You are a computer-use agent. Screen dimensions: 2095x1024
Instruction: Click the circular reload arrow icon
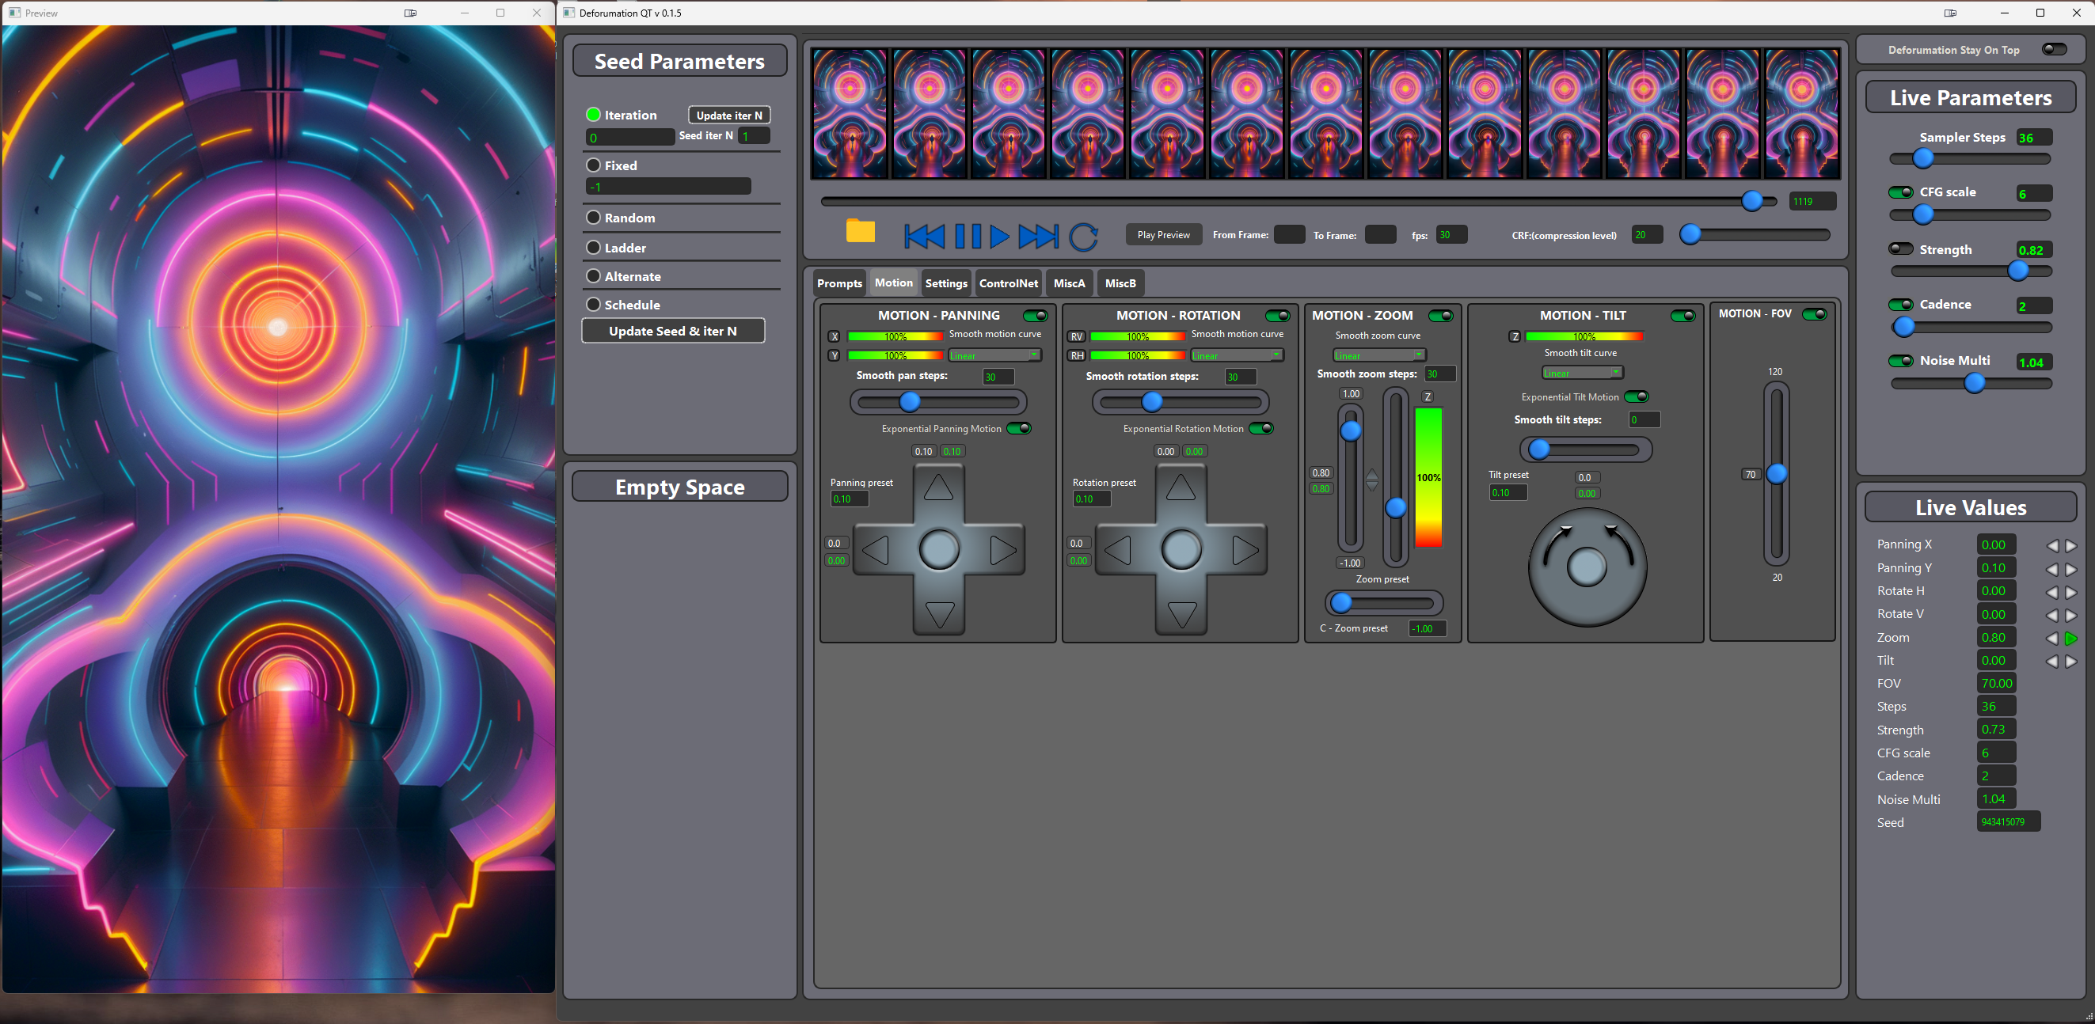coord(1083,237)
